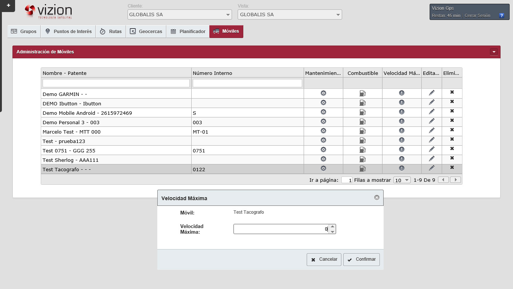Focus the Velocidad Máxima input field
Viewport: 513px width, 289px height.
click(281, 229)
